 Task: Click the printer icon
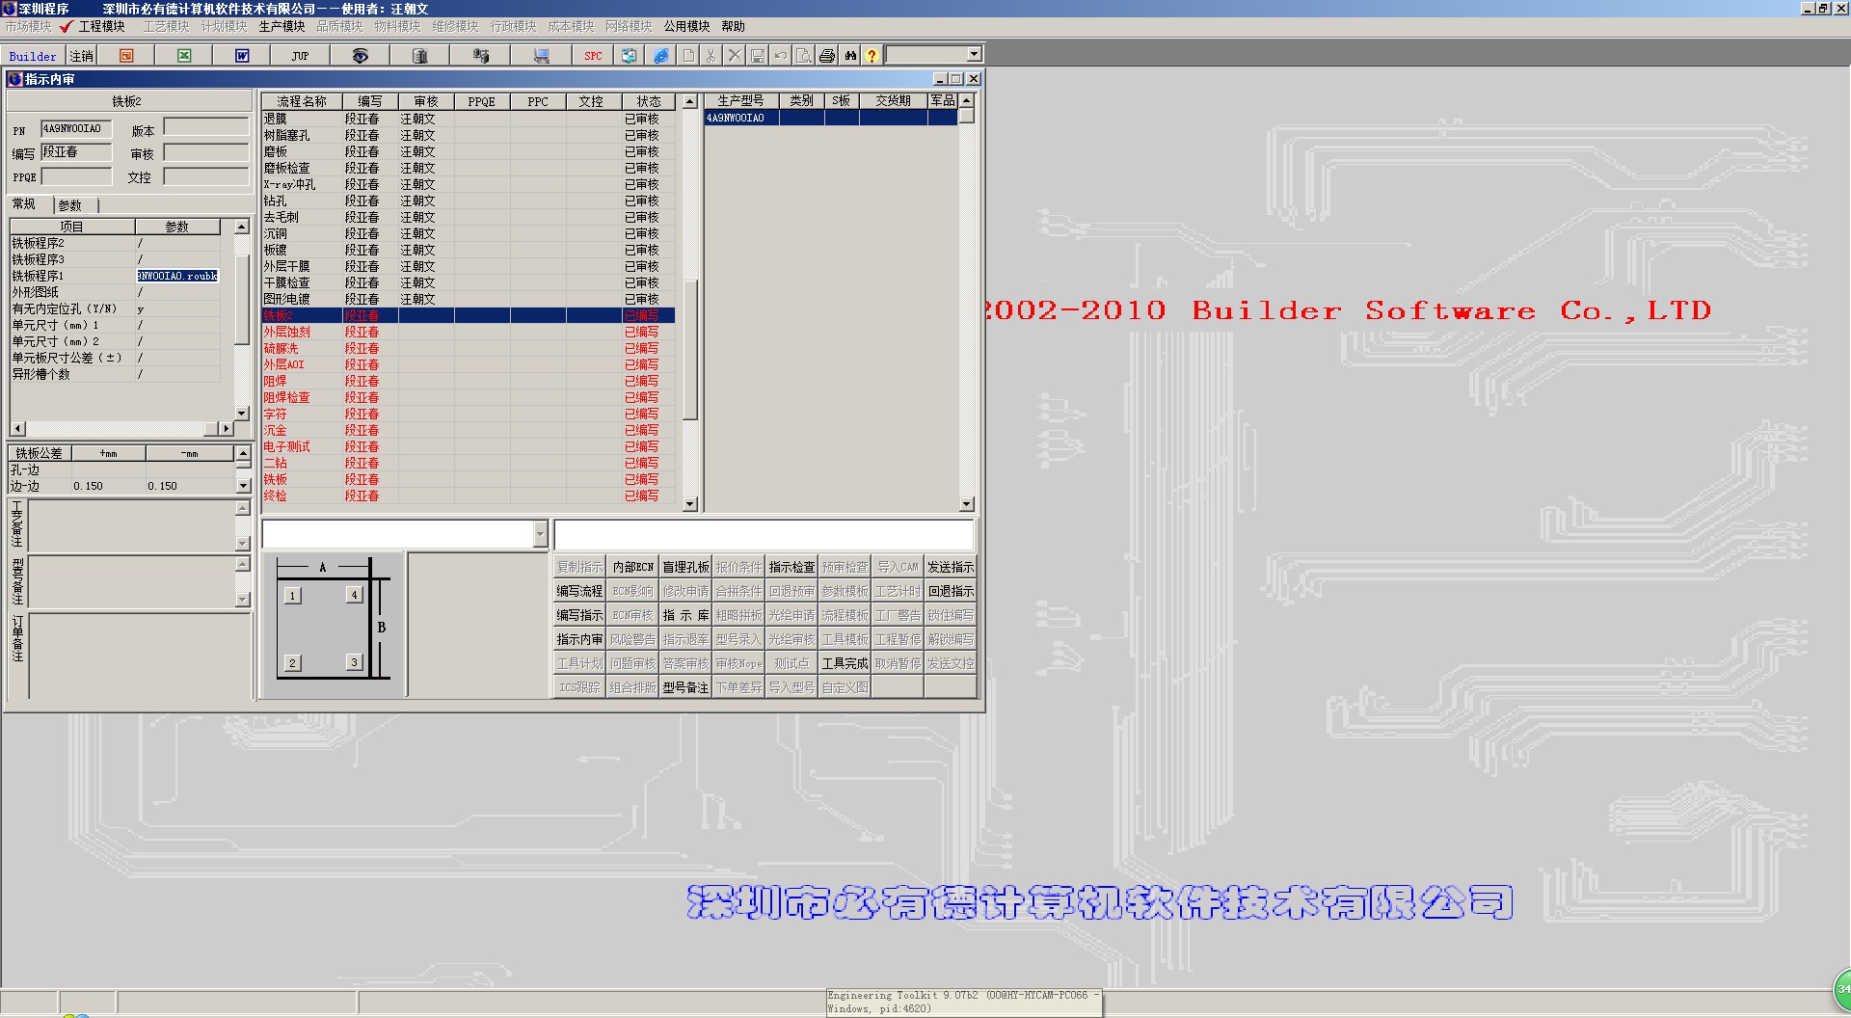pyautogui.click(x=827, y=56)
